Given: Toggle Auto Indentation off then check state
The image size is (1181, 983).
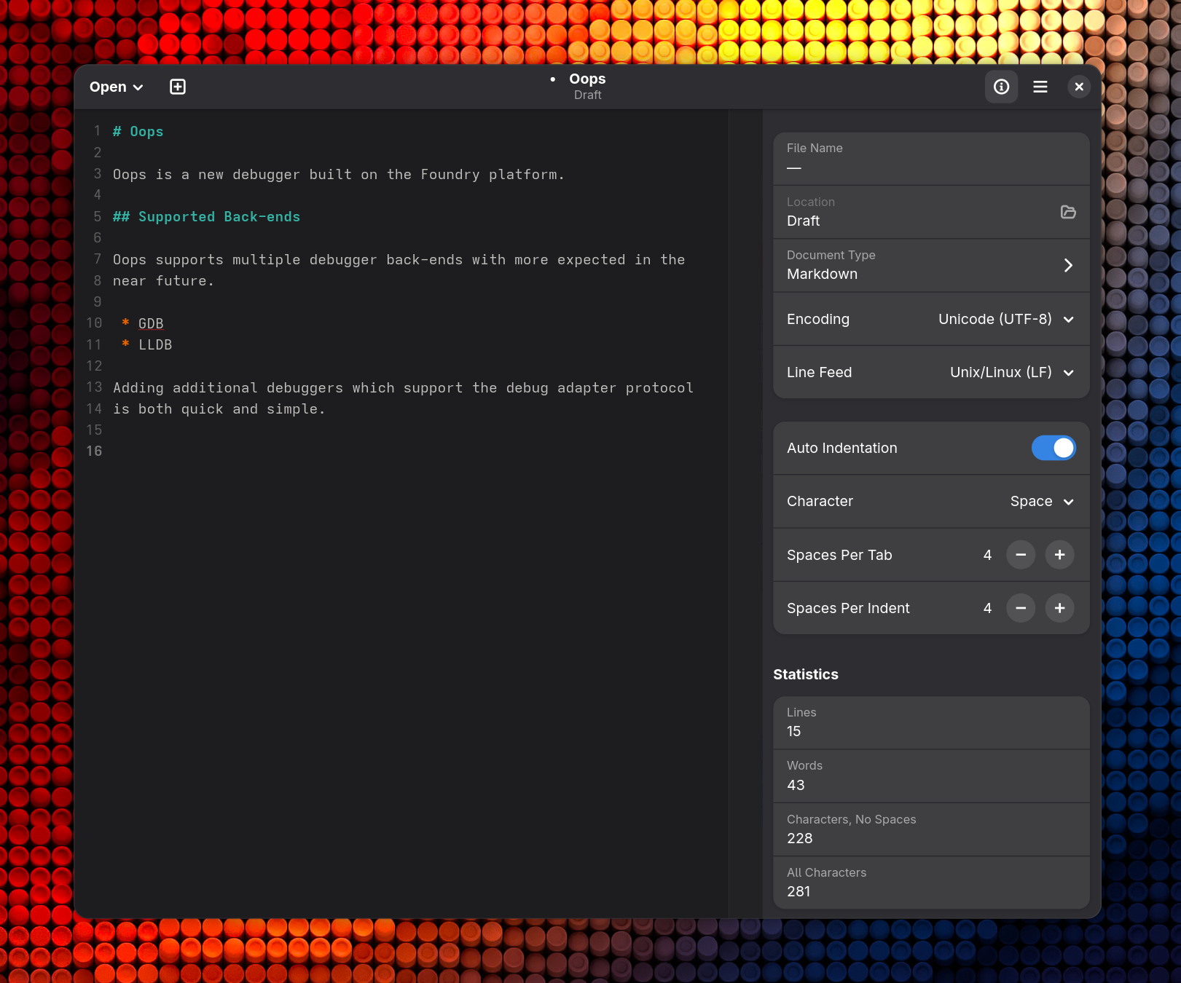Looking at the screenshot, I should tap(1054, 448).
